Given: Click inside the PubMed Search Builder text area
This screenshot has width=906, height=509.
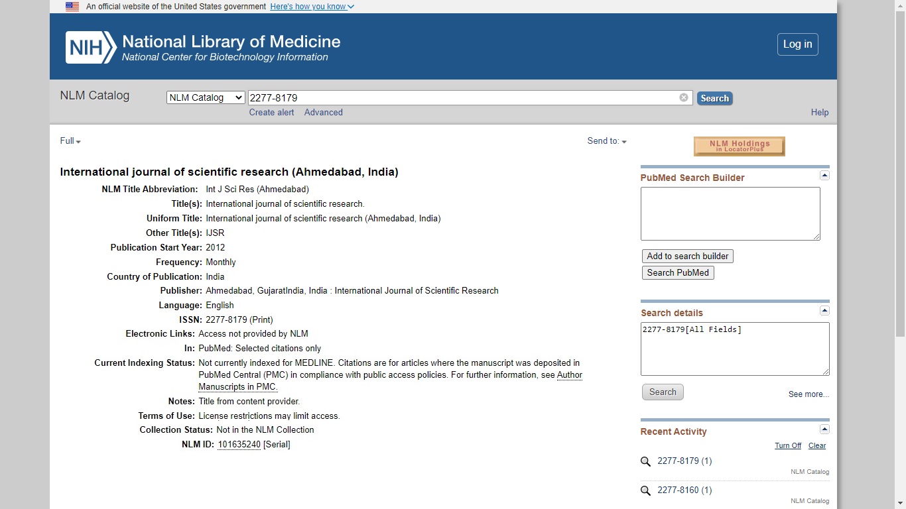Looking at the screenshot, I should [x=730, y=213].
